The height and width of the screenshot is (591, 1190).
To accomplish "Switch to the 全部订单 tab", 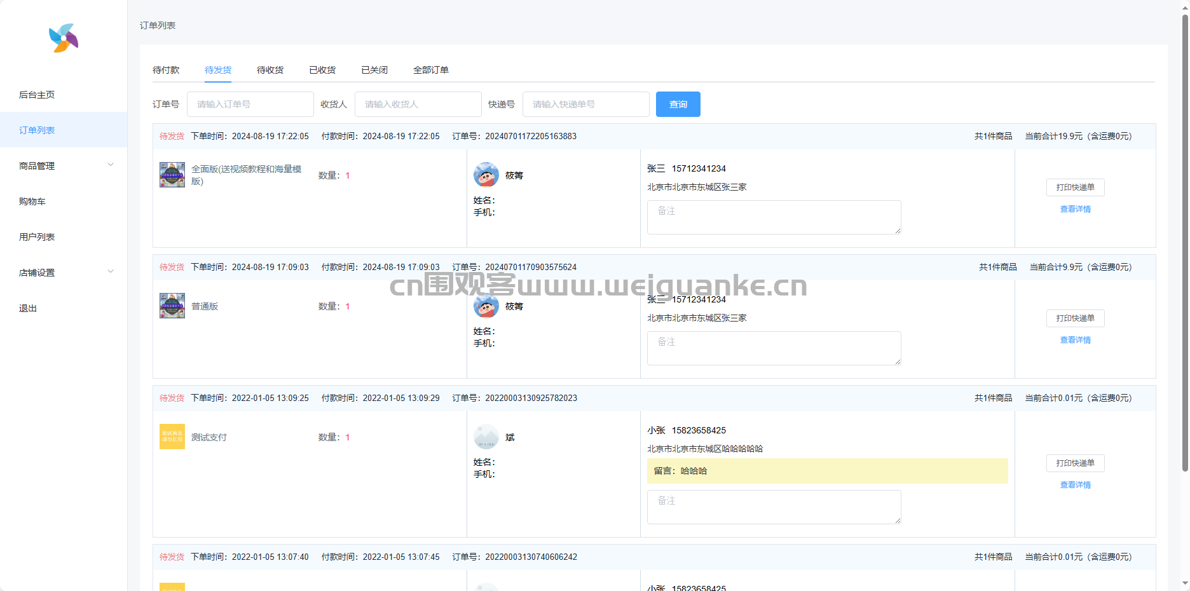I will (x=431, y=70).
